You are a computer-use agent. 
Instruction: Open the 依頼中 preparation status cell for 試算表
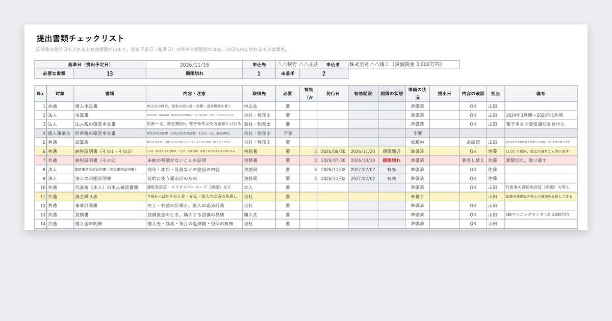(417, 142)
